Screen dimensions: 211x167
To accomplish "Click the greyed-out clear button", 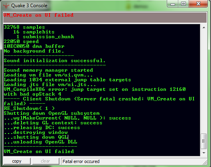I will (45, 161).
